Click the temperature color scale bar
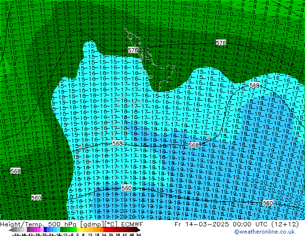305x236 pixels. (75, 230)
